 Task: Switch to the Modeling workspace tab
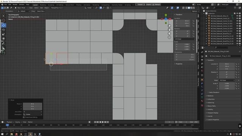(x=43, y=5)
